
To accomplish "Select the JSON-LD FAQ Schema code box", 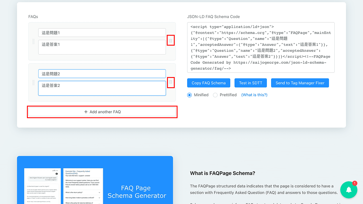I will coord(260,47).
